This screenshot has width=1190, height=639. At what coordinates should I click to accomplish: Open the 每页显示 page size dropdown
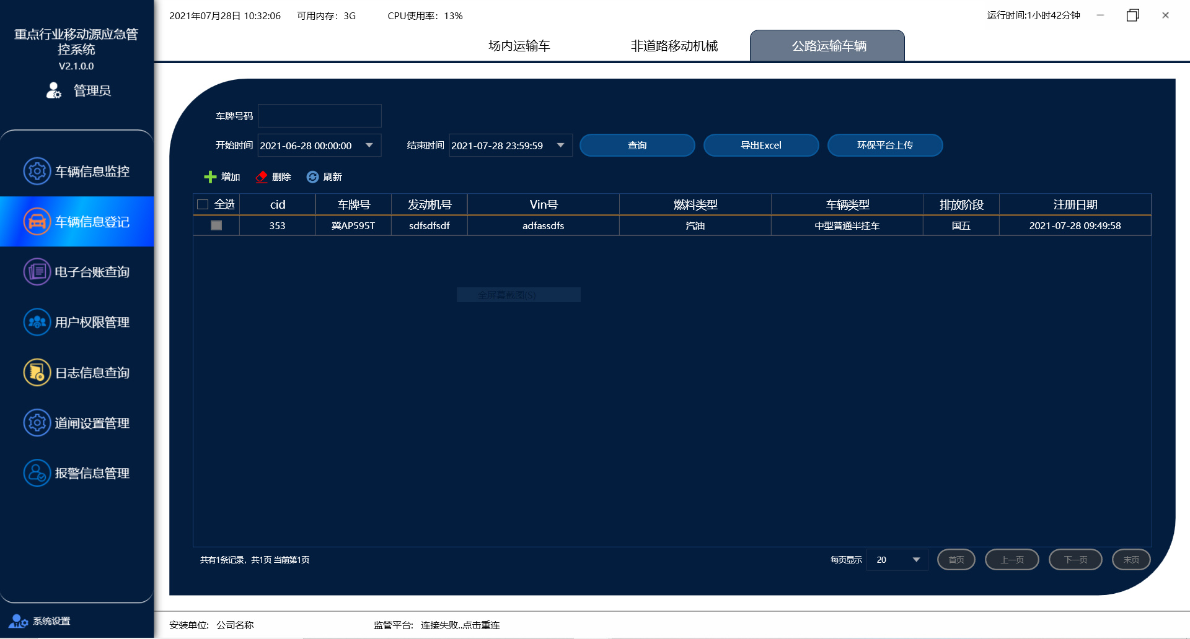[x=916, y=560]
